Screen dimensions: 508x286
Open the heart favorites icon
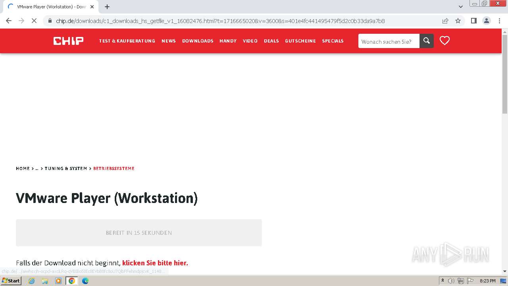pos(444,41)
